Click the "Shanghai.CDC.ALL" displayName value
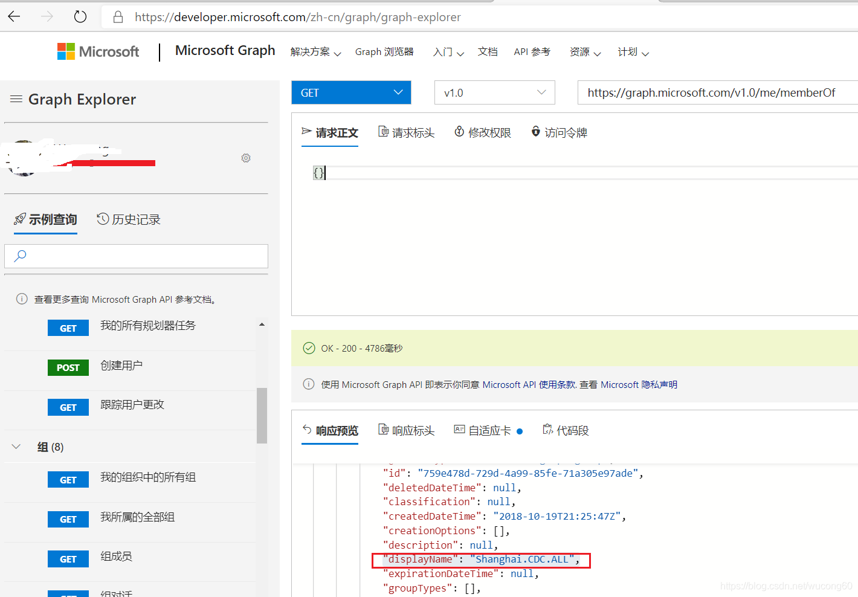858x597 pixels. click(522, 560)
